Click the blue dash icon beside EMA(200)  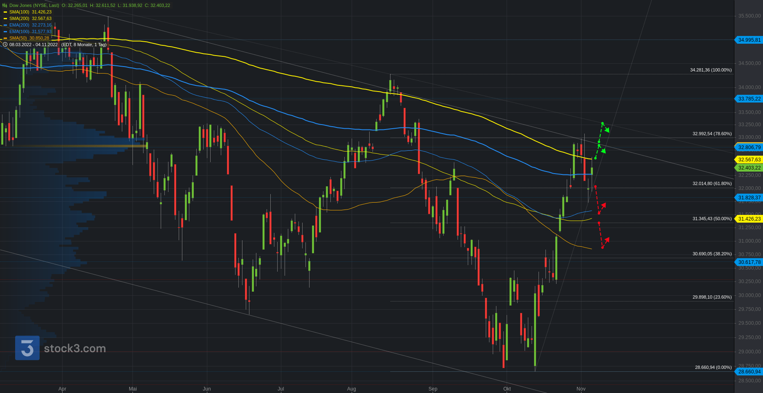click(x=5, y=25)
